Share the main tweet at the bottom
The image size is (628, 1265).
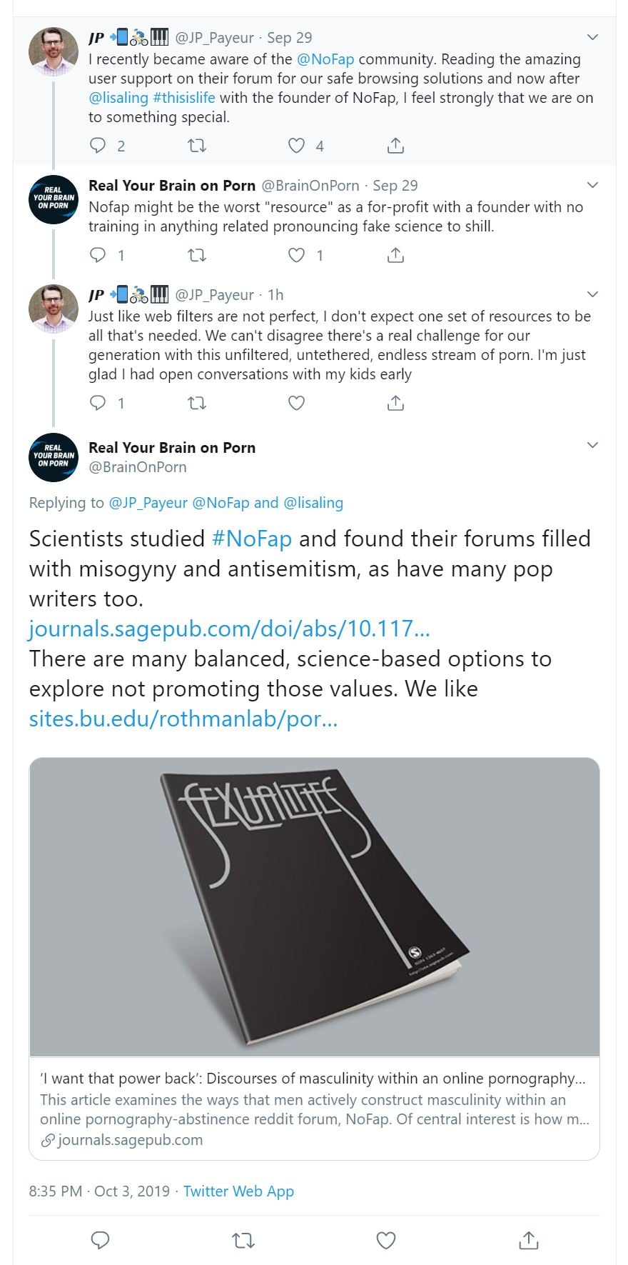click(x=528, y=1241)
